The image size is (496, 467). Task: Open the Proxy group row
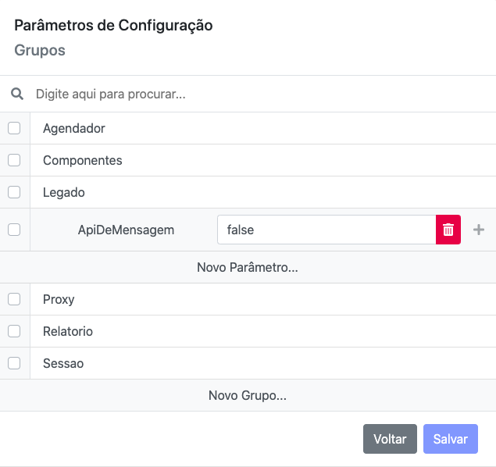click(x=59, y=299)
